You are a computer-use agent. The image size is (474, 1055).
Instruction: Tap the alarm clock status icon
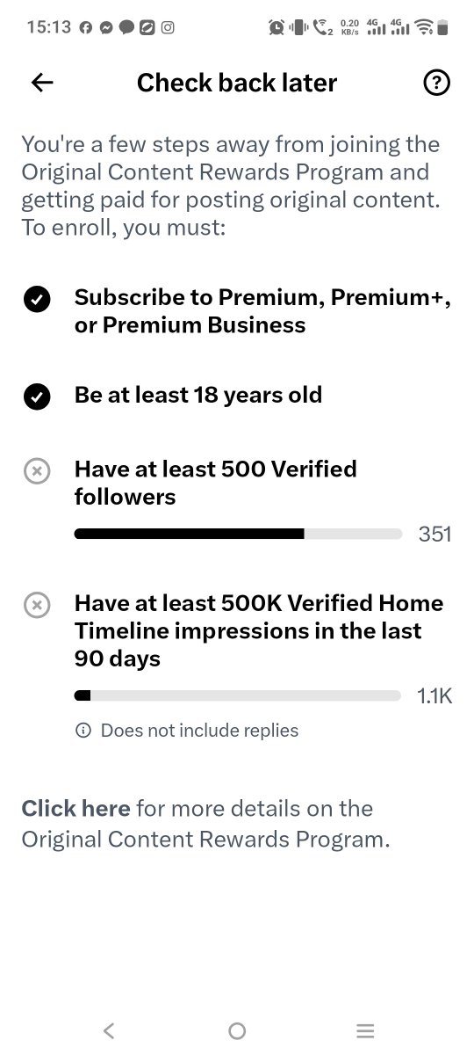click(x=276, y=27)
